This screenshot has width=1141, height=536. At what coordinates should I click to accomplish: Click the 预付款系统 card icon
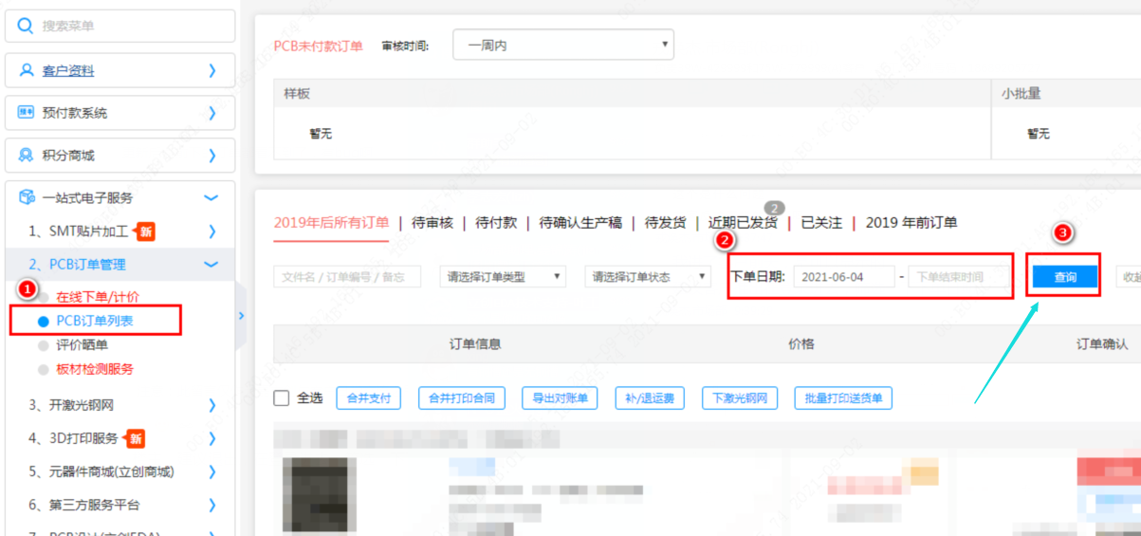[27, 113]
